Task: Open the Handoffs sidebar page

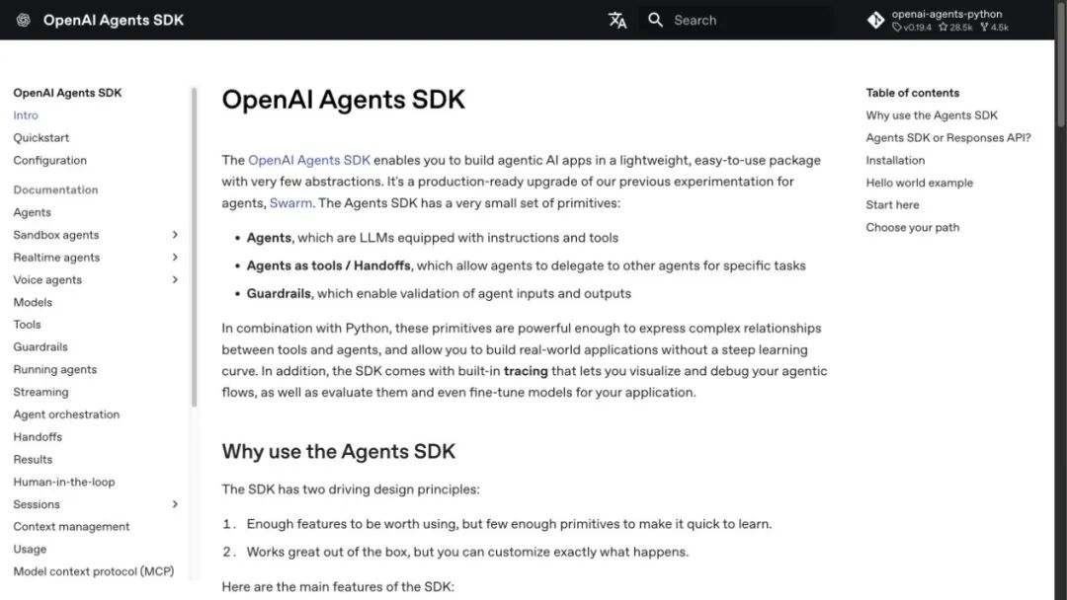Action: click(x=38, y=437)
